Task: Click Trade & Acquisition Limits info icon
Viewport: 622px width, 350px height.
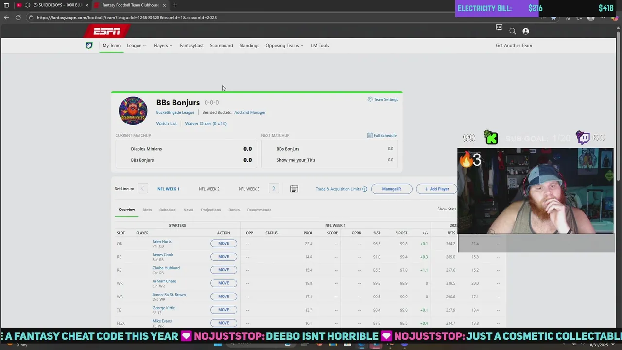Action: [x=364, y=189]
